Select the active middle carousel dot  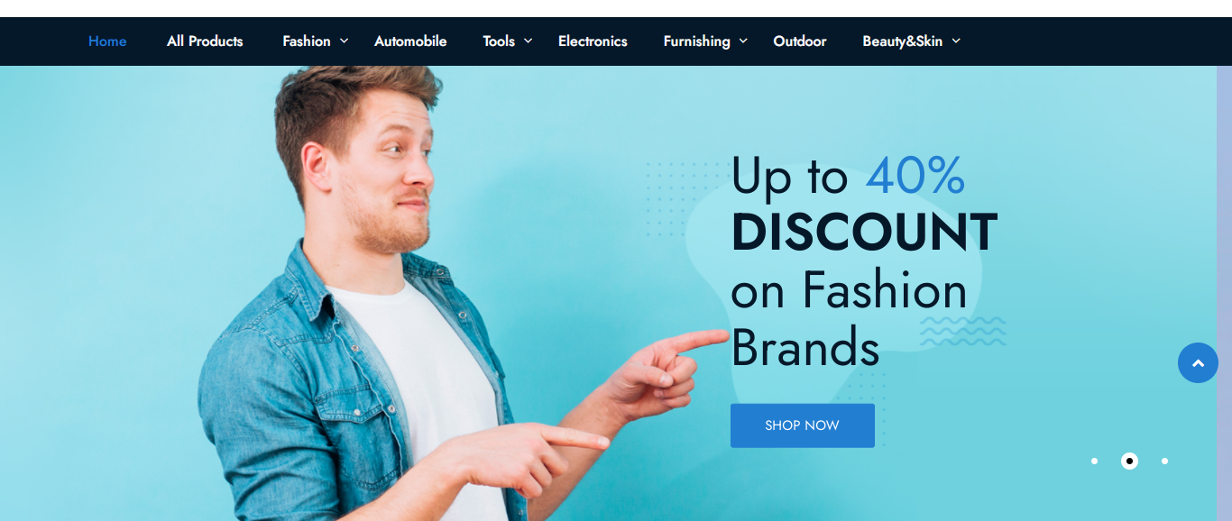point(1129,461)
